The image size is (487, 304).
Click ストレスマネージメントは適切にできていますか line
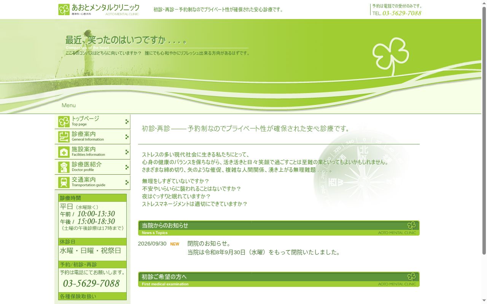coord(194,204)
